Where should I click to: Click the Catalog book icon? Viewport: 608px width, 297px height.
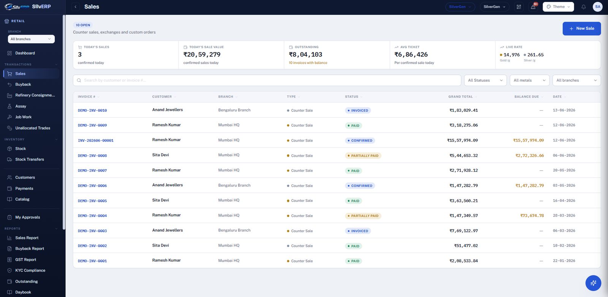click(x=9, y=199)
